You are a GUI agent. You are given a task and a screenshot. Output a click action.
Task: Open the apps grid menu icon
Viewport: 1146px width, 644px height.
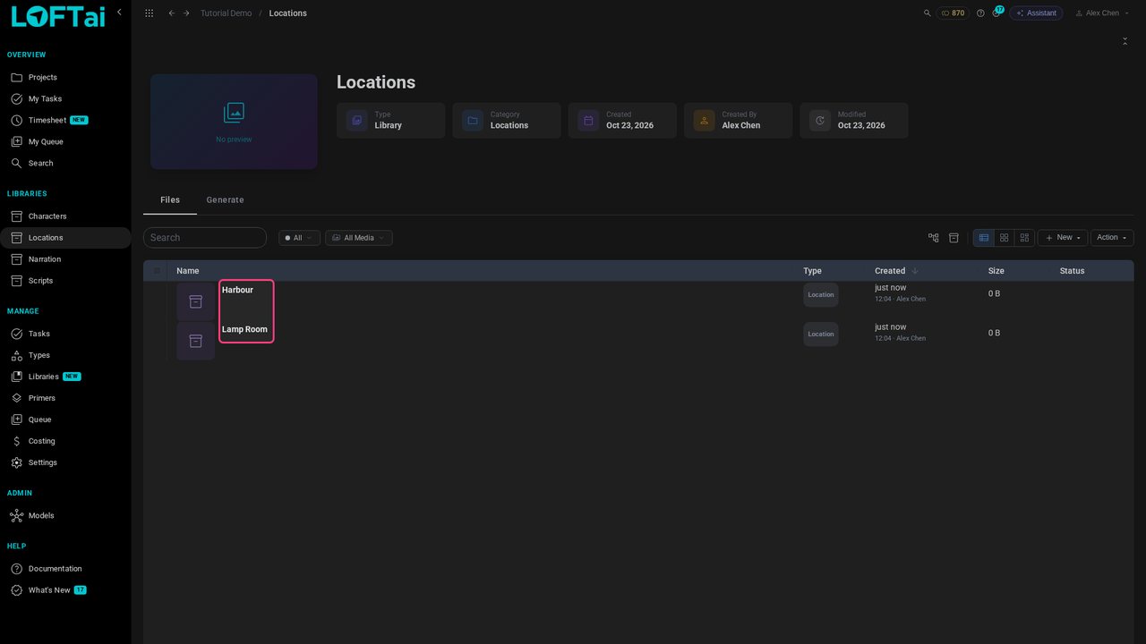tap(149, 13)
